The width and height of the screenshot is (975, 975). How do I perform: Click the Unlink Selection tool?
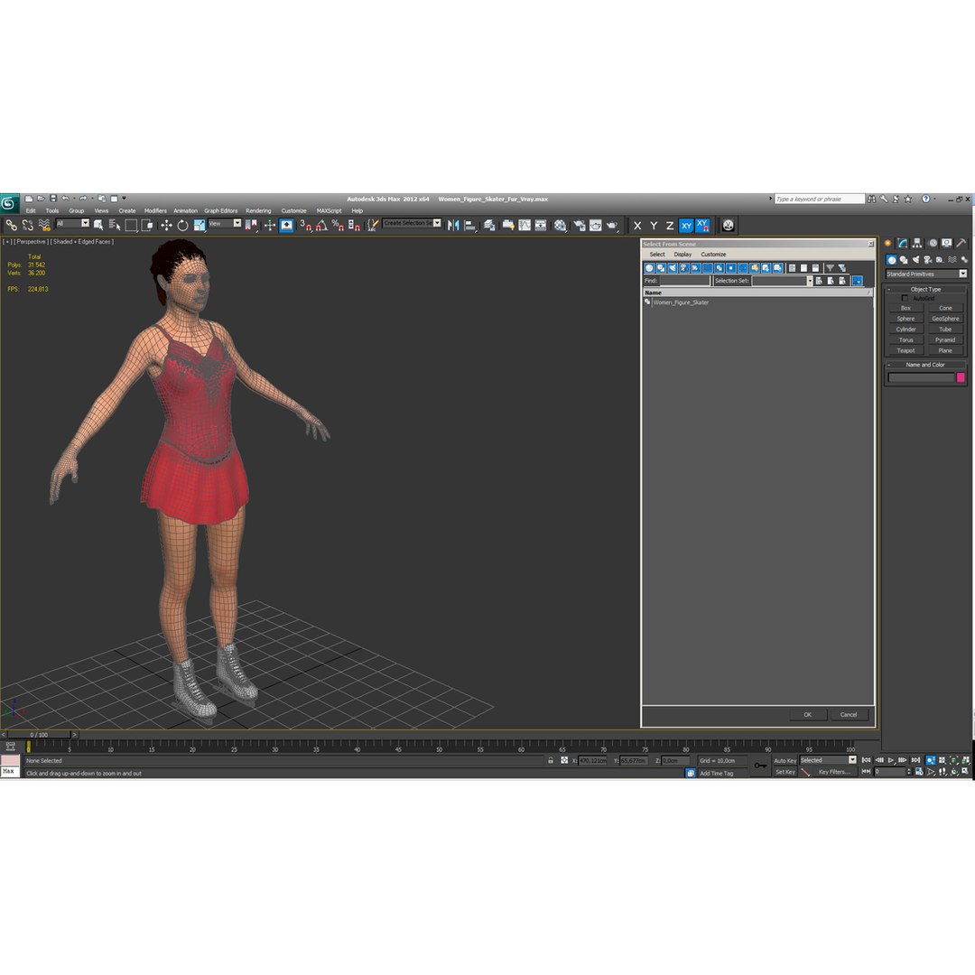click(27, 225)
